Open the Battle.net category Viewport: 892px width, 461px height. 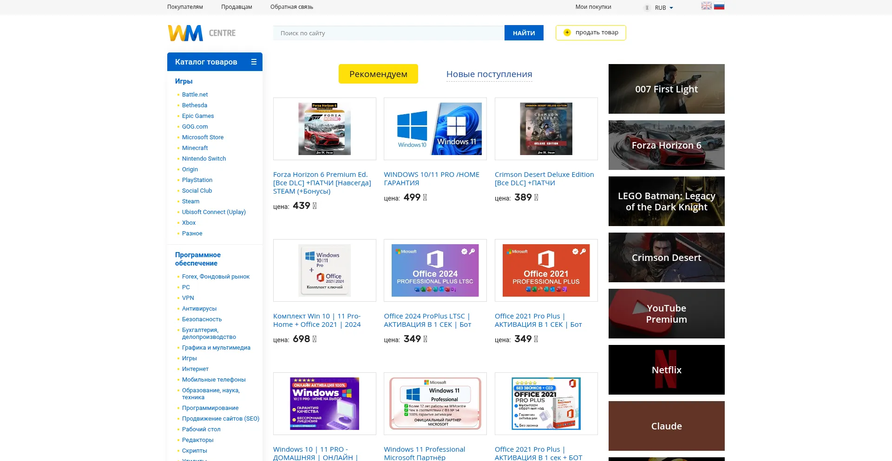coord(195,95)
